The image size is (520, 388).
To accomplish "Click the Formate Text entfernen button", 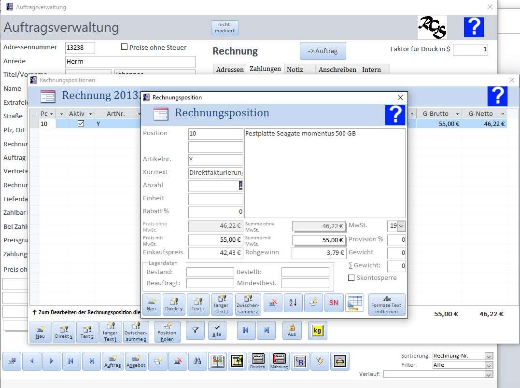I will [386, 305].
